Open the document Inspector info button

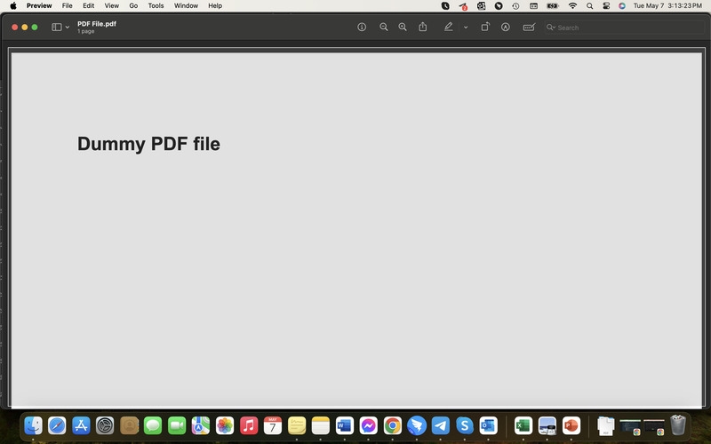pos(362,28)
